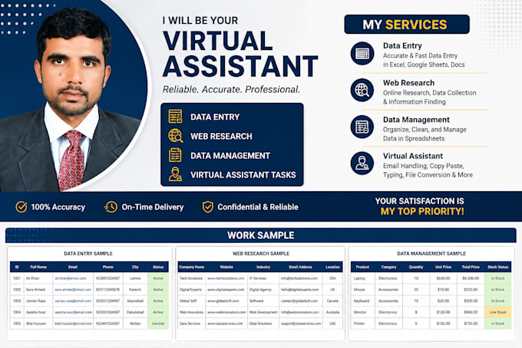Click the round keyboard icon beside Data Entry service
The height and width of the screenshot is (348, 522).
point(362,53)
